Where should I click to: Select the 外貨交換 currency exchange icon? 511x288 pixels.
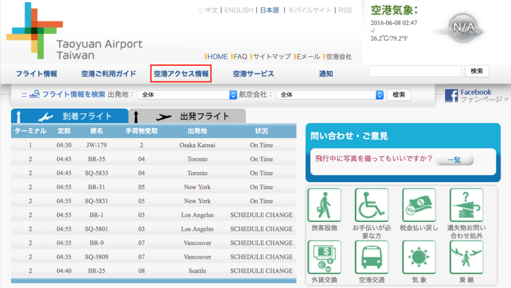(324, 257)
